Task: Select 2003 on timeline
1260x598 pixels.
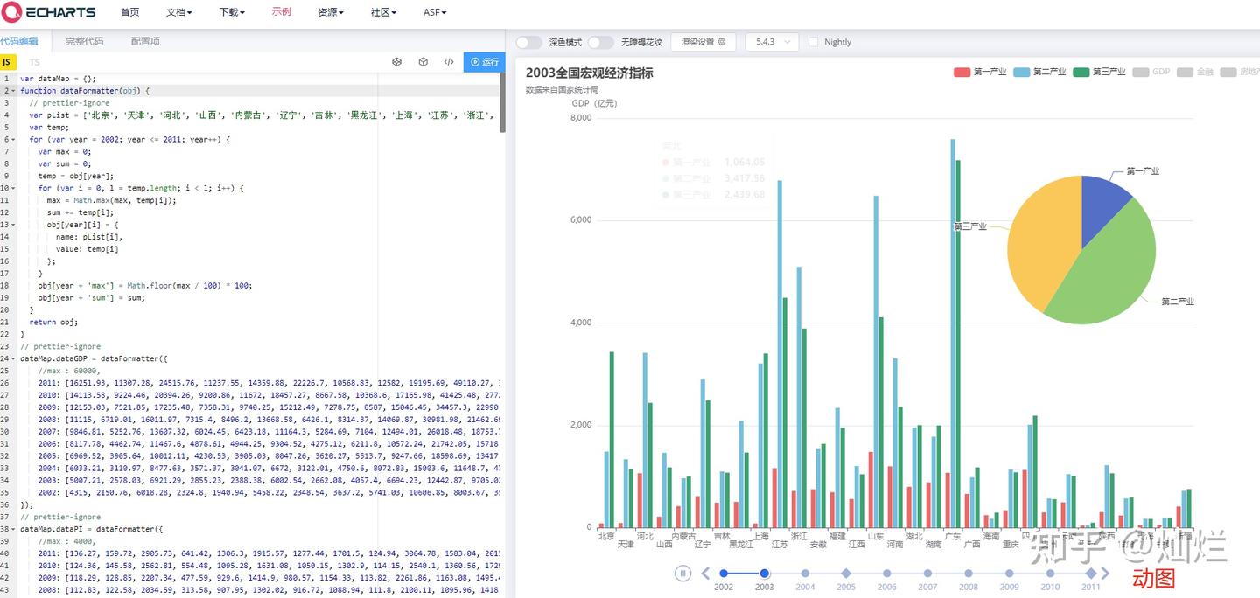Action: tap(764, 574)
